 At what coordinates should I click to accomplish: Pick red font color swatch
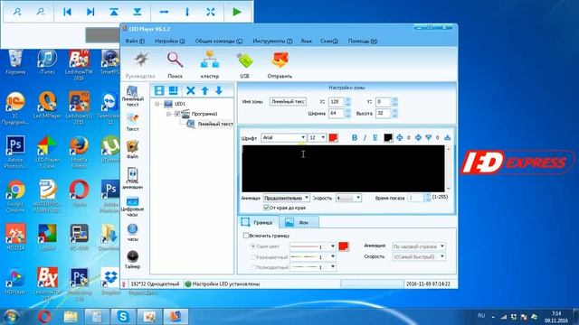tap(333, 137)
